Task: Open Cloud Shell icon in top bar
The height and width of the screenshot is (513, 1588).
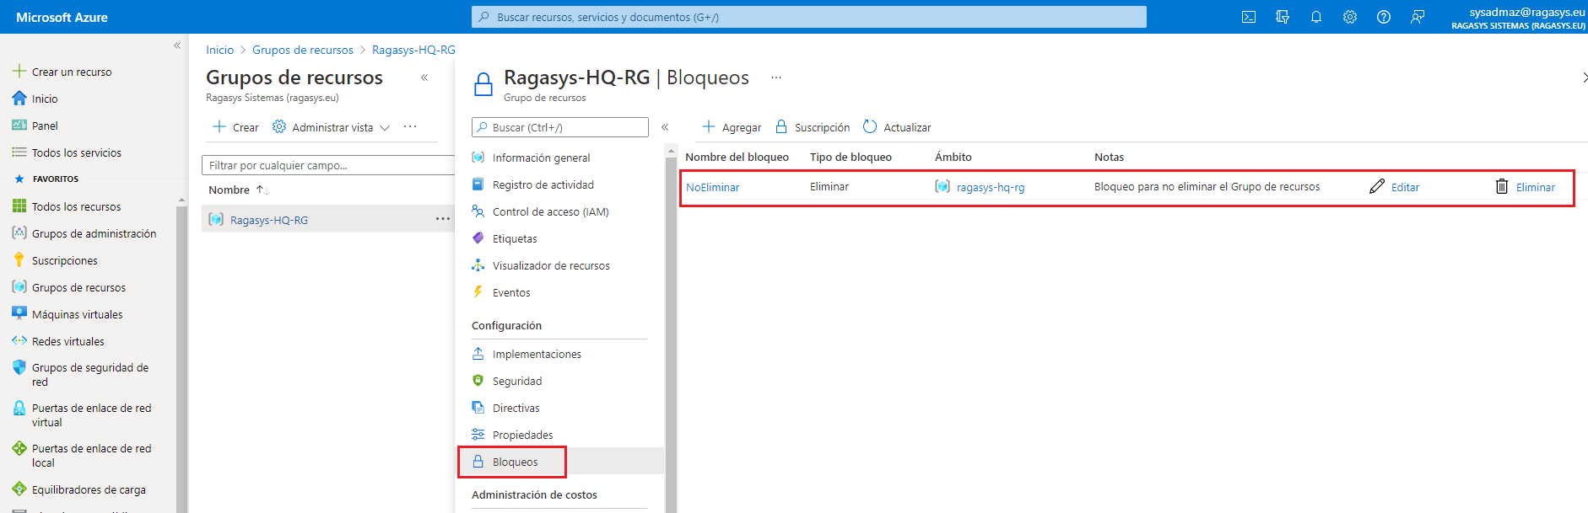Action: [x=1249, y=17]
